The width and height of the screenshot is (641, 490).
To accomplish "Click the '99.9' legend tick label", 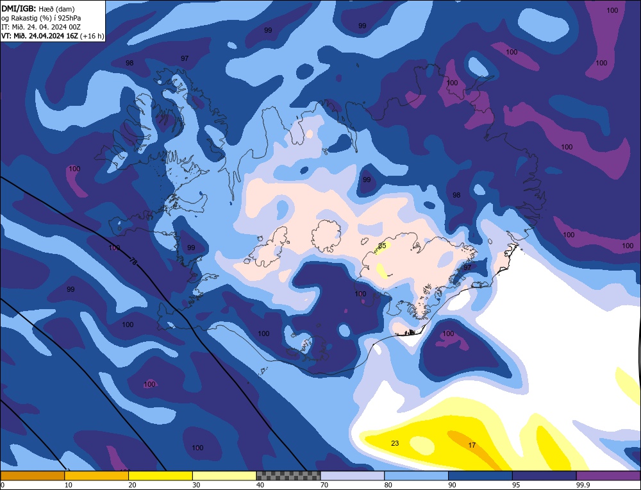I will pos(583,485).
